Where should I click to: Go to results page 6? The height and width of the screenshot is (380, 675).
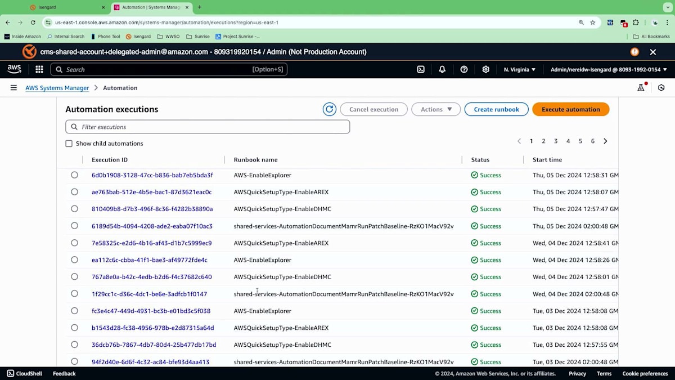593,141
